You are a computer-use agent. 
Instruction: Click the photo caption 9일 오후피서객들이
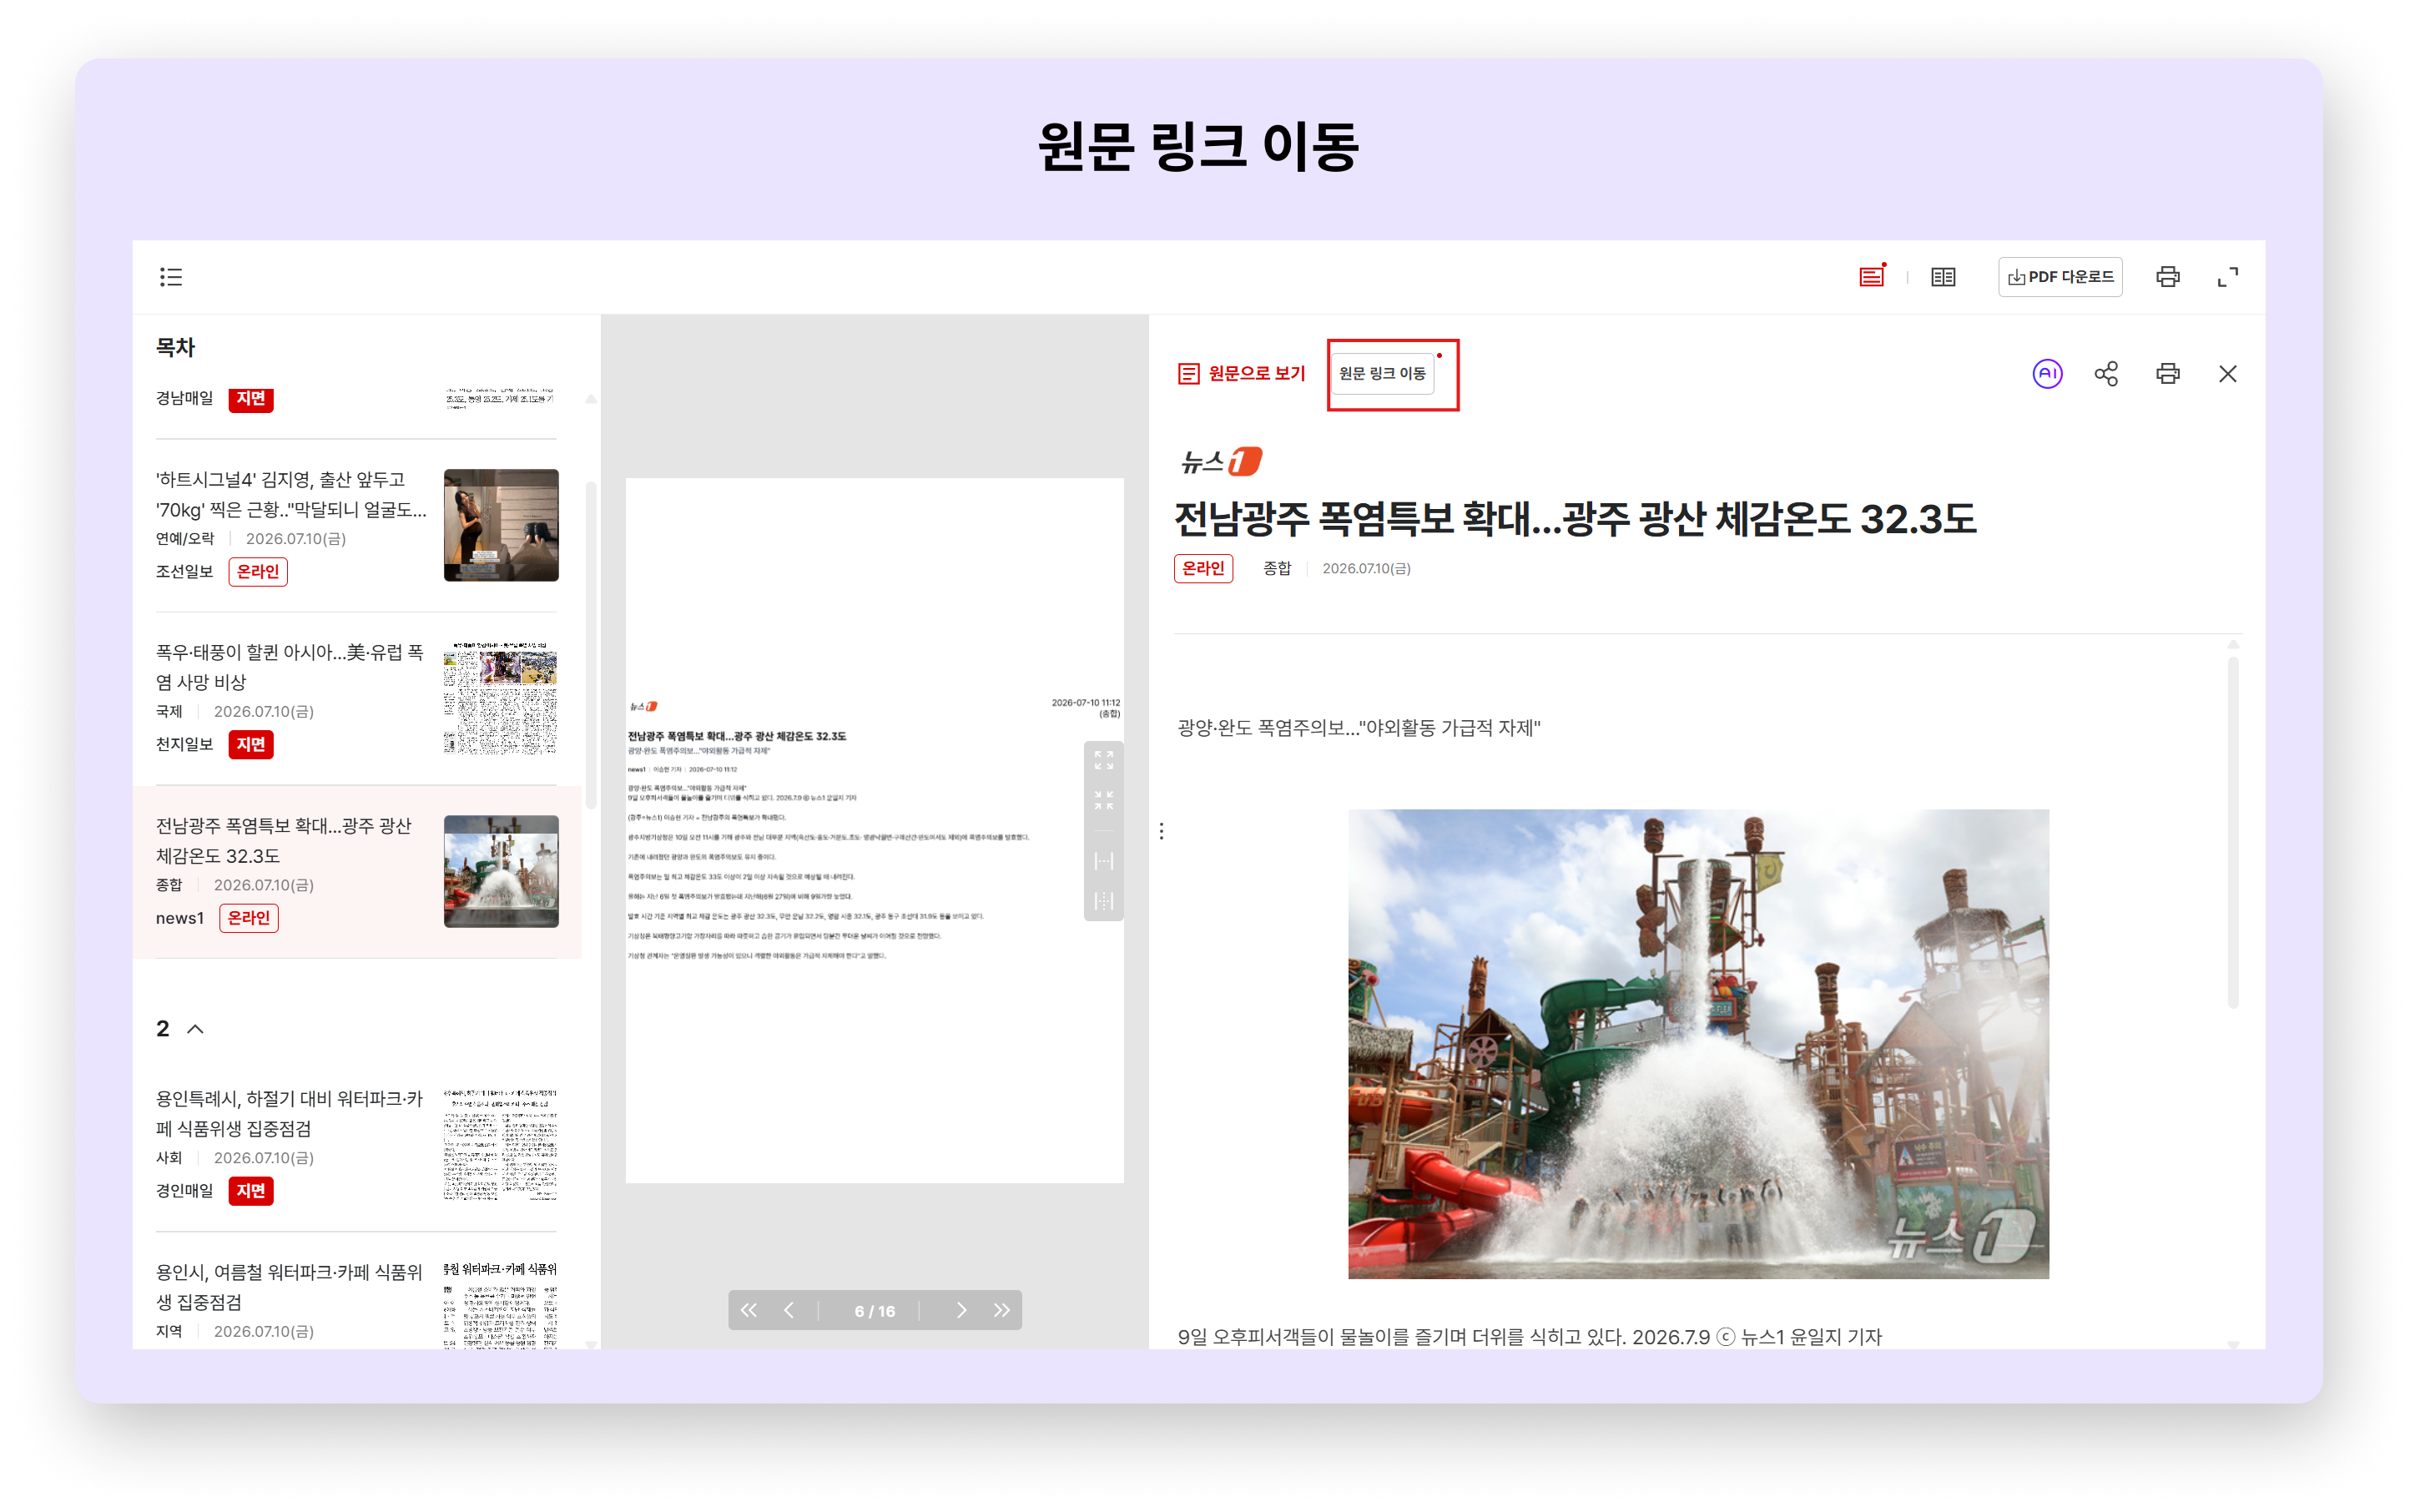(x=1529, y=1337)
